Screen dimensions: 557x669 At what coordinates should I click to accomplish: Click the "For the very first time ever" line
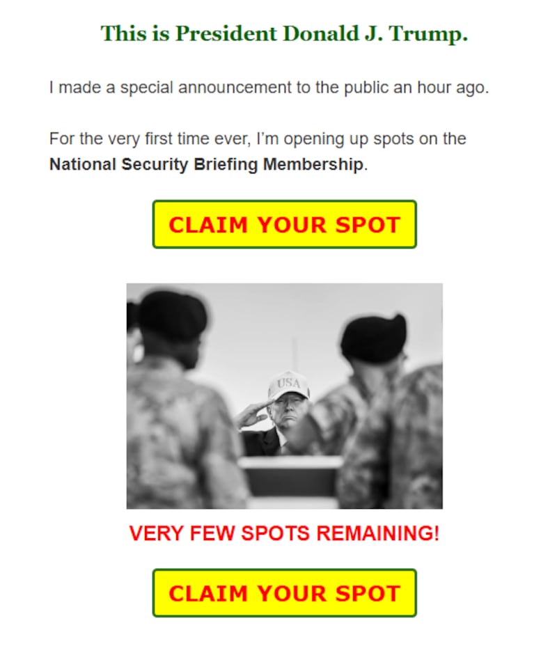pos(258,139)
